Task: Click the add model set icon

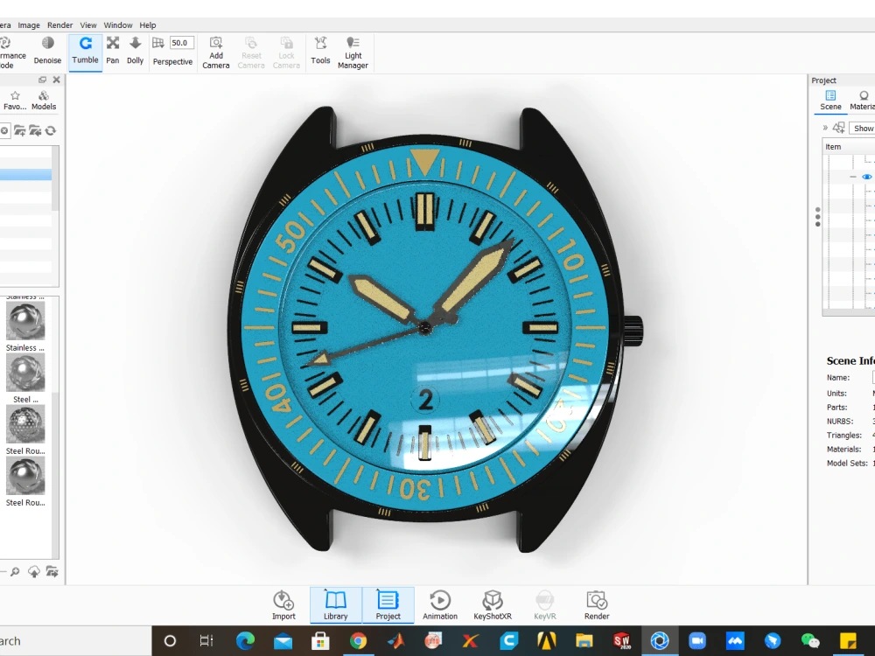Action: click(x=838, y=128)
